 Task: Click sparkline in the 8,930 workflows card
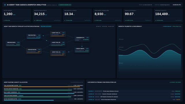click(118, 21)
